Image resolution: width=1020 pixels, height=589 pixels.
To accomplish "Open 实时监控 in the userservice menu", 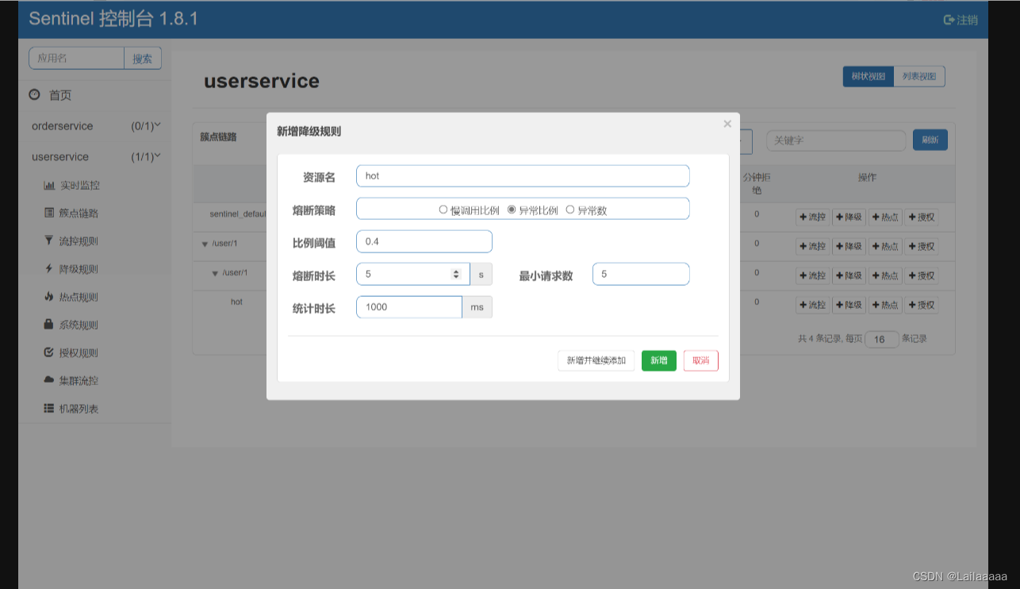I will (72, 185).
